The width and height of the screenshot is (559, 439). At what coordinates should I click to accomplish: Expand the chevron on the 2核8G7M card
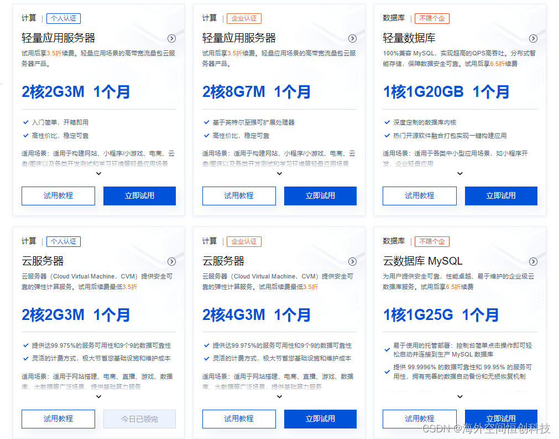click(x=280, y=173)
